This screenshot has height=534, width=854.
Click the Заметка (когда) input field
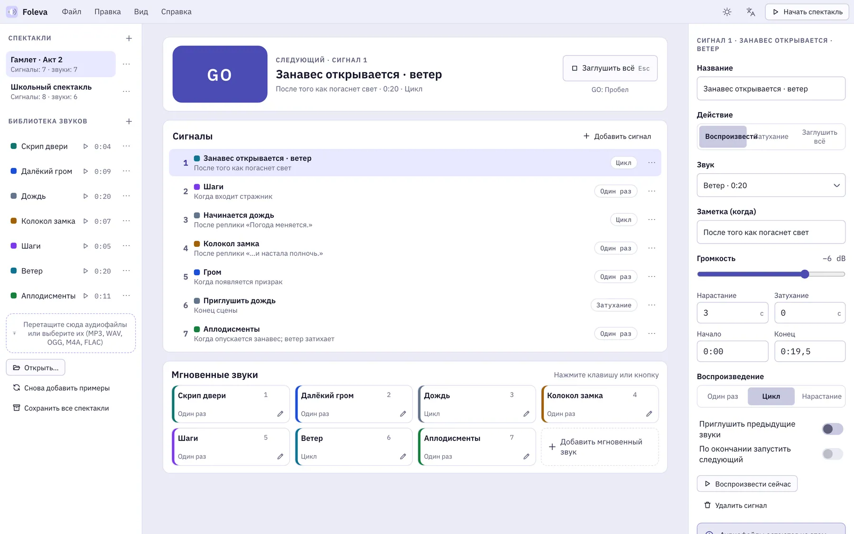[x=771, y=233]
